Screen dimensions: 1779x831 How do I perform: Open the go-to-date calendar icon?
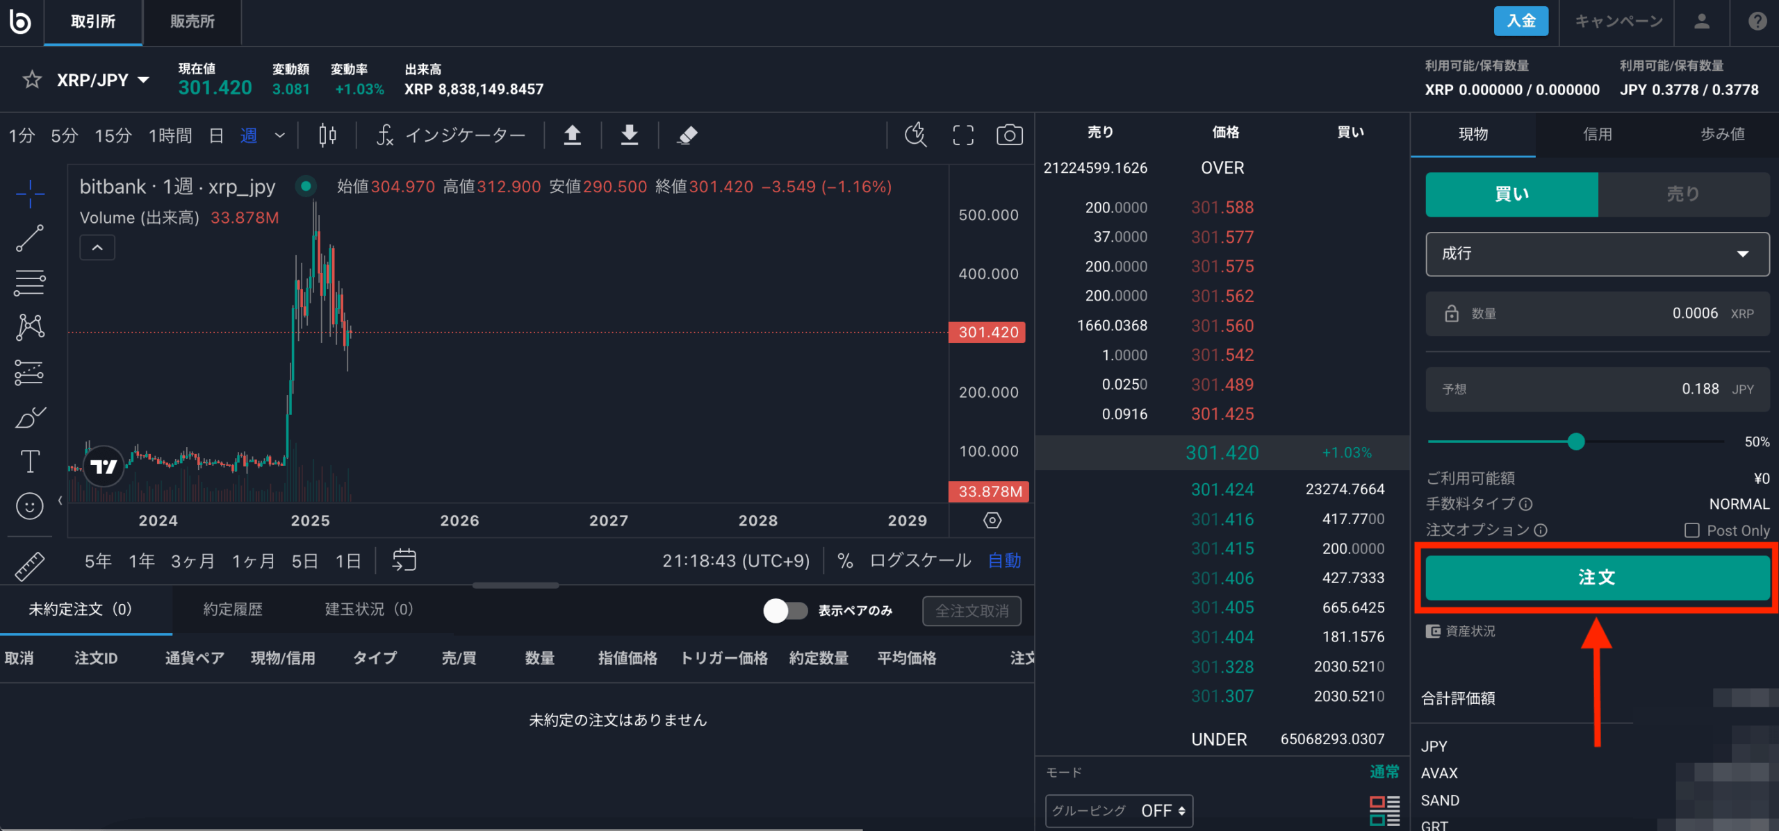pyautogui.click(x=404, y=560)
